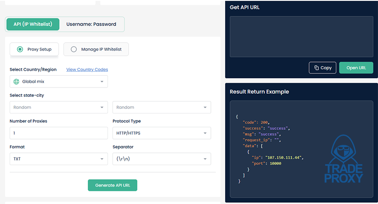Open the View Country Codes link
The width and height of the screenshot is (378, 204).
87,70
